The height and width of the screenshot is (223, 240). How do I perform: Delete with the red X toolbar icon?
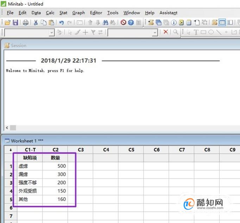click(x=166, y=32)
